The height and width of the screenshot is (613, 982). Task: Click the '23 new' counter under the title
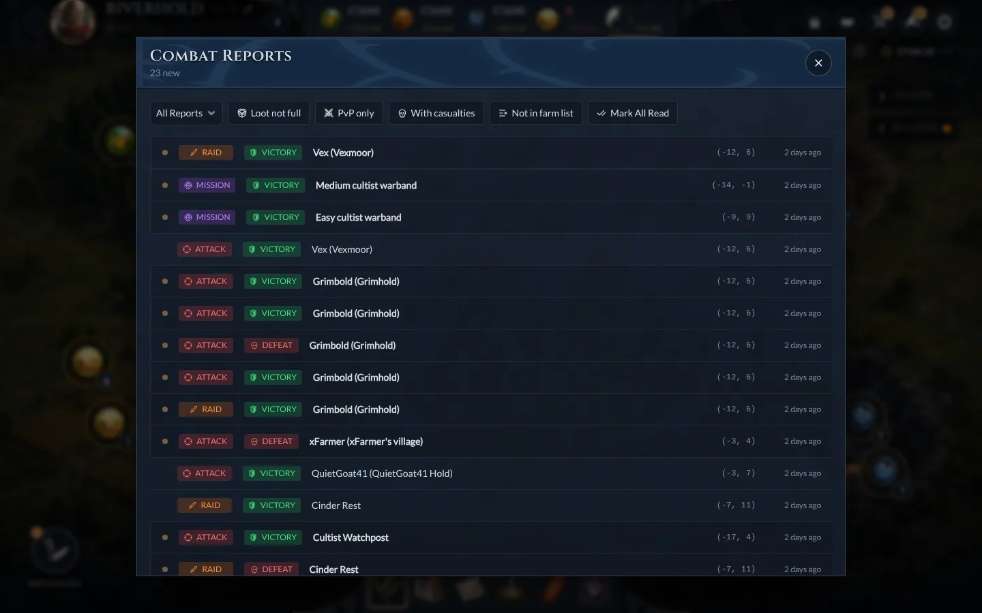165,73
